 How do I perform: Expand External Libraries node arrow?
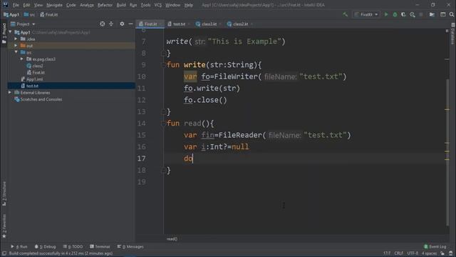[10, 92]
